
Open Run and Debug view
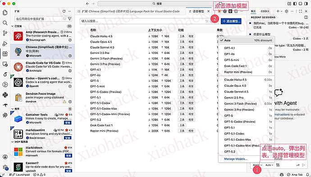point(5,44)
